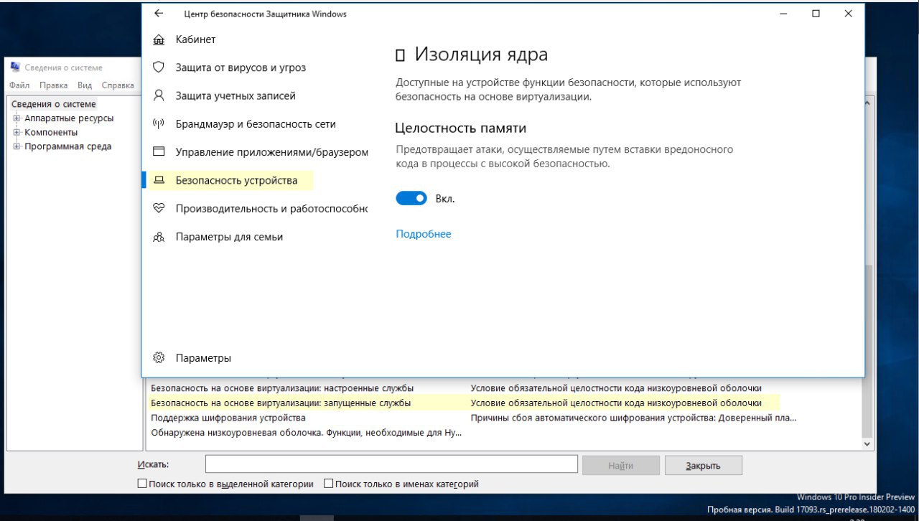Click the Аппаратные ресурсы label
The width and height of the screenshot is (919, 521).
pyautogui.click(x=69, y=118)
